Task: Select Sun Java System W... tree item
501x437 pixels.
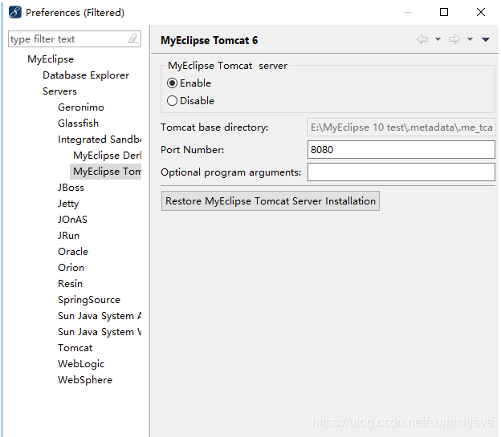Action: click(x=100, y=332)
